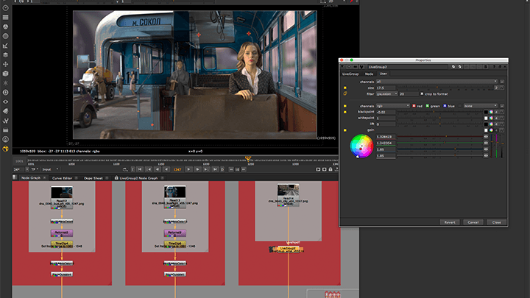The height and width of the screenshot is (298, 530).
Task: Open the Color nodes toolbar menu
Action: coord(5,26)
